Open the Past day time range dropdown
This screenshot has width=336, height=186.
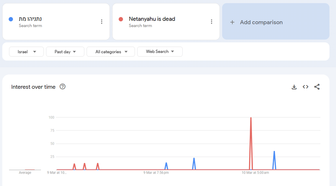click(x=65, y=52)
